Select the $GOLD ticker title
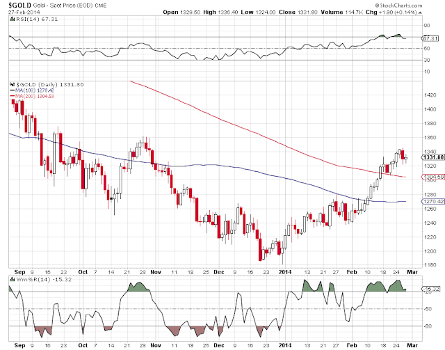The height and width of the screenshot is (350, 445). (x=19, y=5)
